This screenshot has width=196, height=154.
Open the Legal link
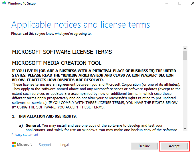point(64,145)
